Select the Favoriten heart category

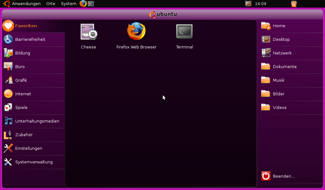pyautogui.click(x=34, y=26)
